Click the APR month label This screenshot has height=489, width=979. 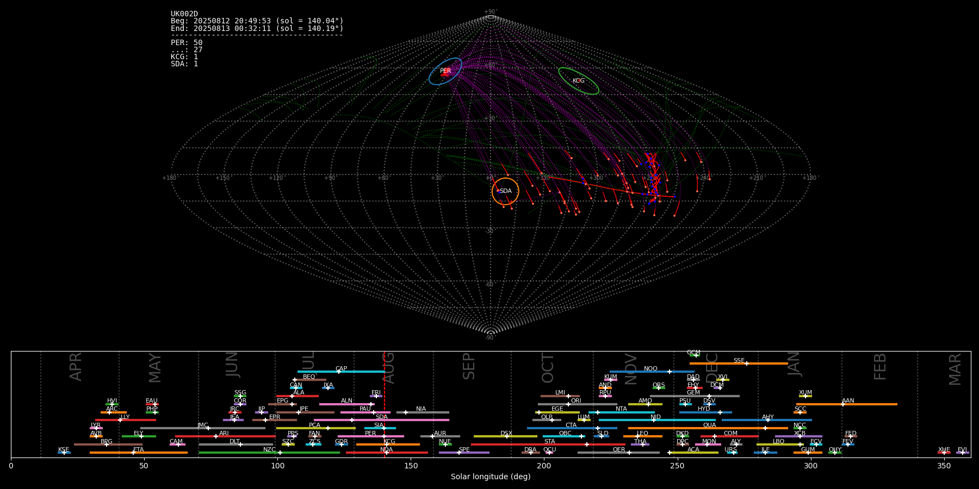(x=76, y=367)
